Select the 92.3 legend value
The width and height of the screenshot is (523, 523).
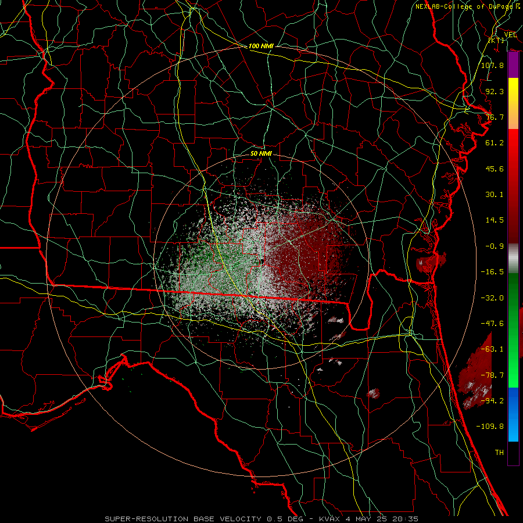coord(495,91)
